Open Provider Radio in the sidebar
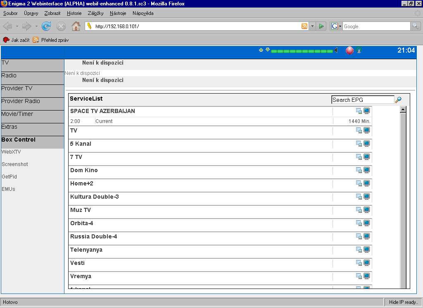This screenshot has height=308, width=423. coord(32,104)
